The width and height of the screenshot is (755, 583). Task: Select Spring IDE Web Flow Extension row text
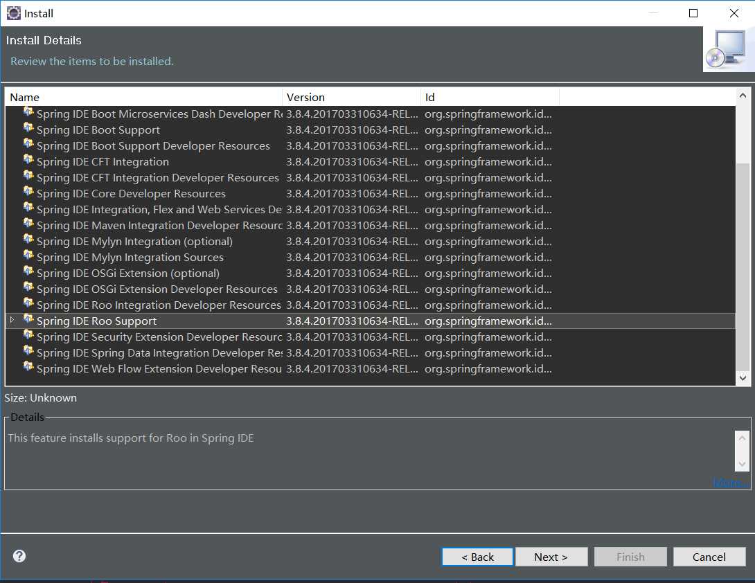point(159,369)
